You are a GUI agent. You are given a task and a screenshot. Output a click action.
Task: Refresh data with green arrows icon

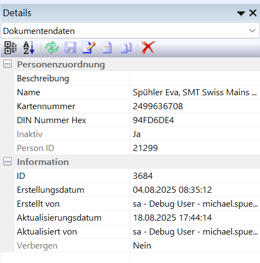click(52, 48)
